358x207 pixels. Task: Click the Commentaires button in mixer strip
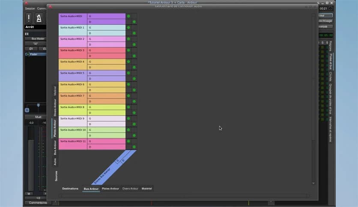coord(38,203)
